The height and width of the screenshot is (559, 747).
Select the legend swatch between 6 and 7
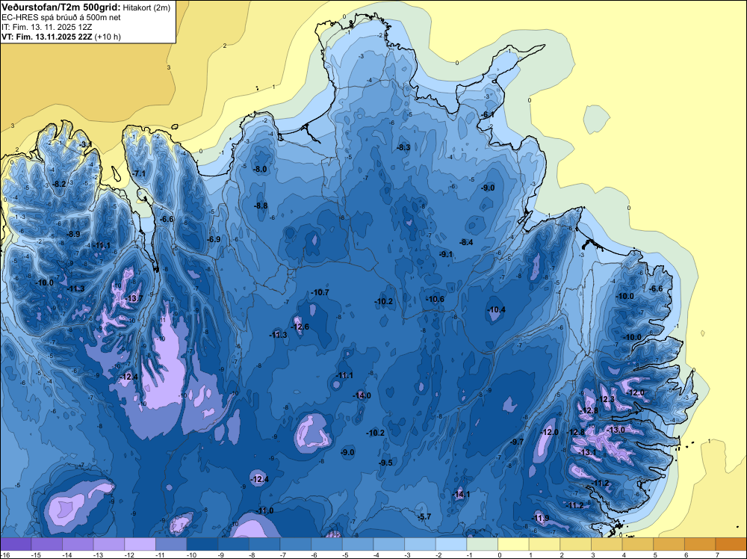click(701, 544)
